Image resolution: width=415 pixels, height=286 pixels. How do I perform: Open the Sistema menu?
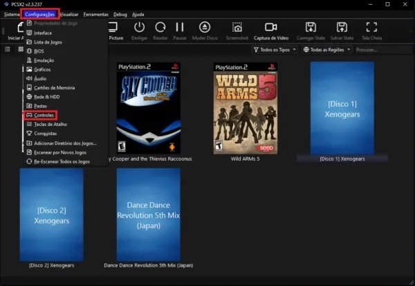[12, 15]
